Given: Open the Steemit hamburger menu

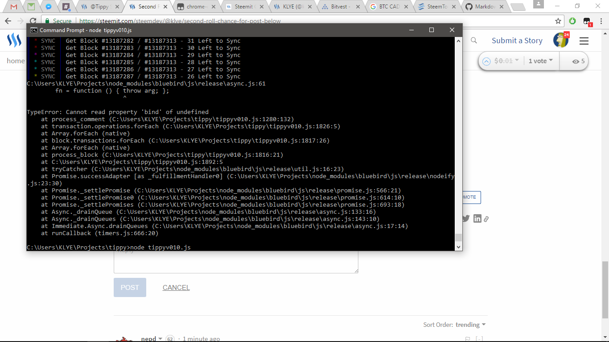Looking at the screenshot, I should click(x=584, y=41).
